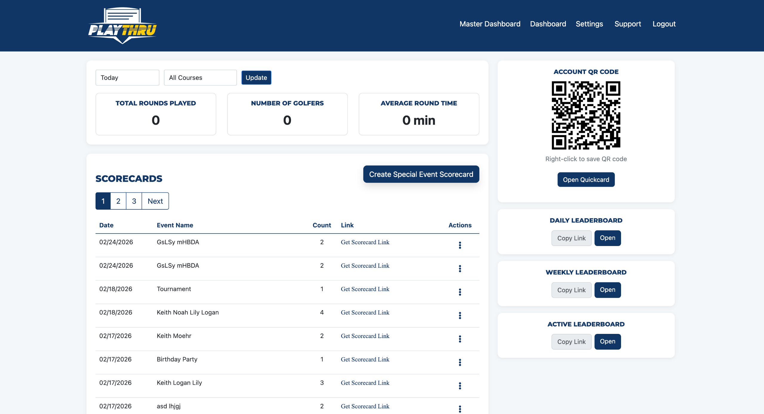The width and height of the screenshot is (764, 414).
Task: Go to scorecards page 2
Action: click(118, 201)
